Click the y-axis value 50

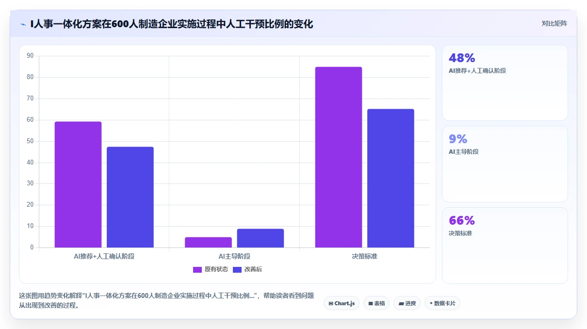coord(30,141)
